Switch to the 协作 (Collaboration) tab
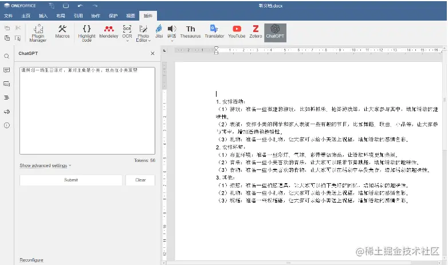The height and width of the screenshot is (265, 448). pos(96,15)
